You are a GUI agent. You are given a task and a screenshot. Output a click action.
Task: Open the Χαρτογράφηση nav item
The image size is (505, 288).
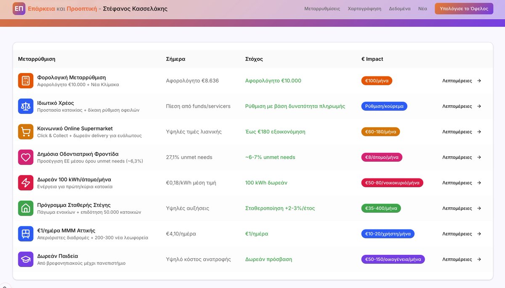tap(364, 8)
